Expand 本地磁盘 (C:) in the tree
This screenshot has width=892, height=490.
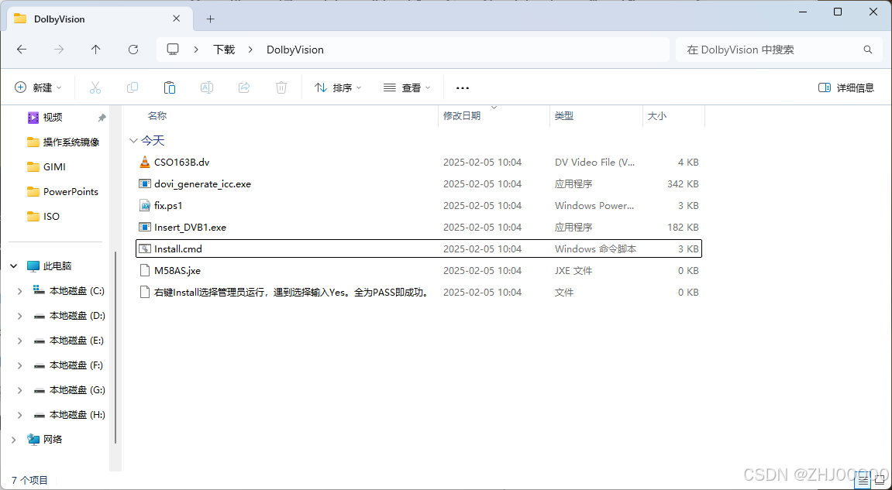(x=20, y=291)
